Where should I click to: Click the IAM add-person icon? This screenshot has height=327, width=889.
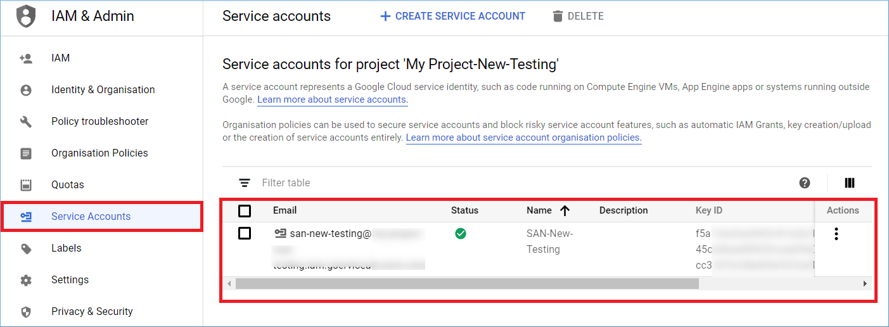click(26, 58)
